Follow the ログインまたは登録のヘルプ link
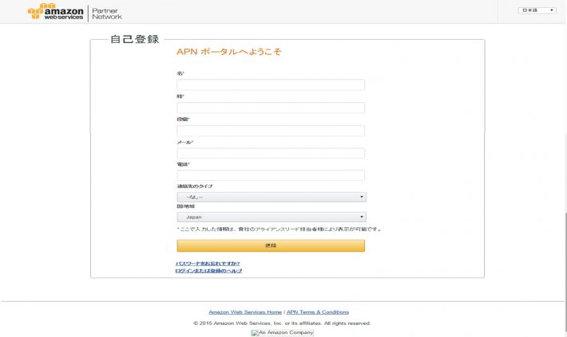The width and height of the screenshot is (567, 337). coord(208,271)
